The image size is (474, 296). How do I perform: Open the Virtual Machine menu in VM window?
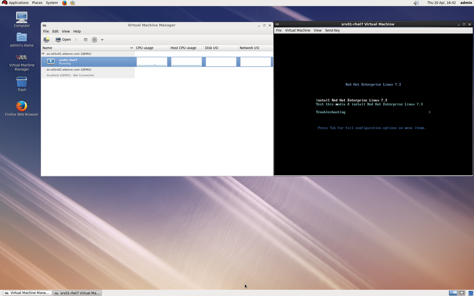(297, 30)
